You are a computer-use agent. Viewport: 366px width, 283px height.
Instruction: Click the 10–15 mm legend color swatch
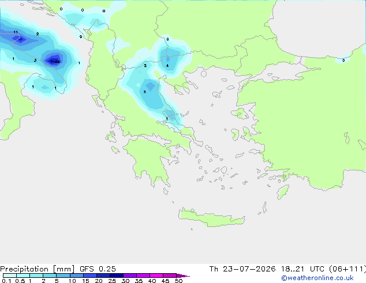point(77,275)
